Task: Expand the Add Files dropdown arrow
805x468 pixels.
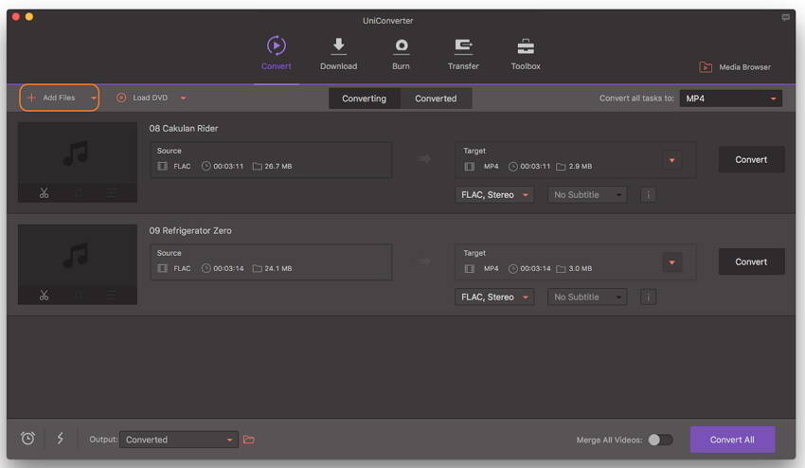Action: [94, 99]
